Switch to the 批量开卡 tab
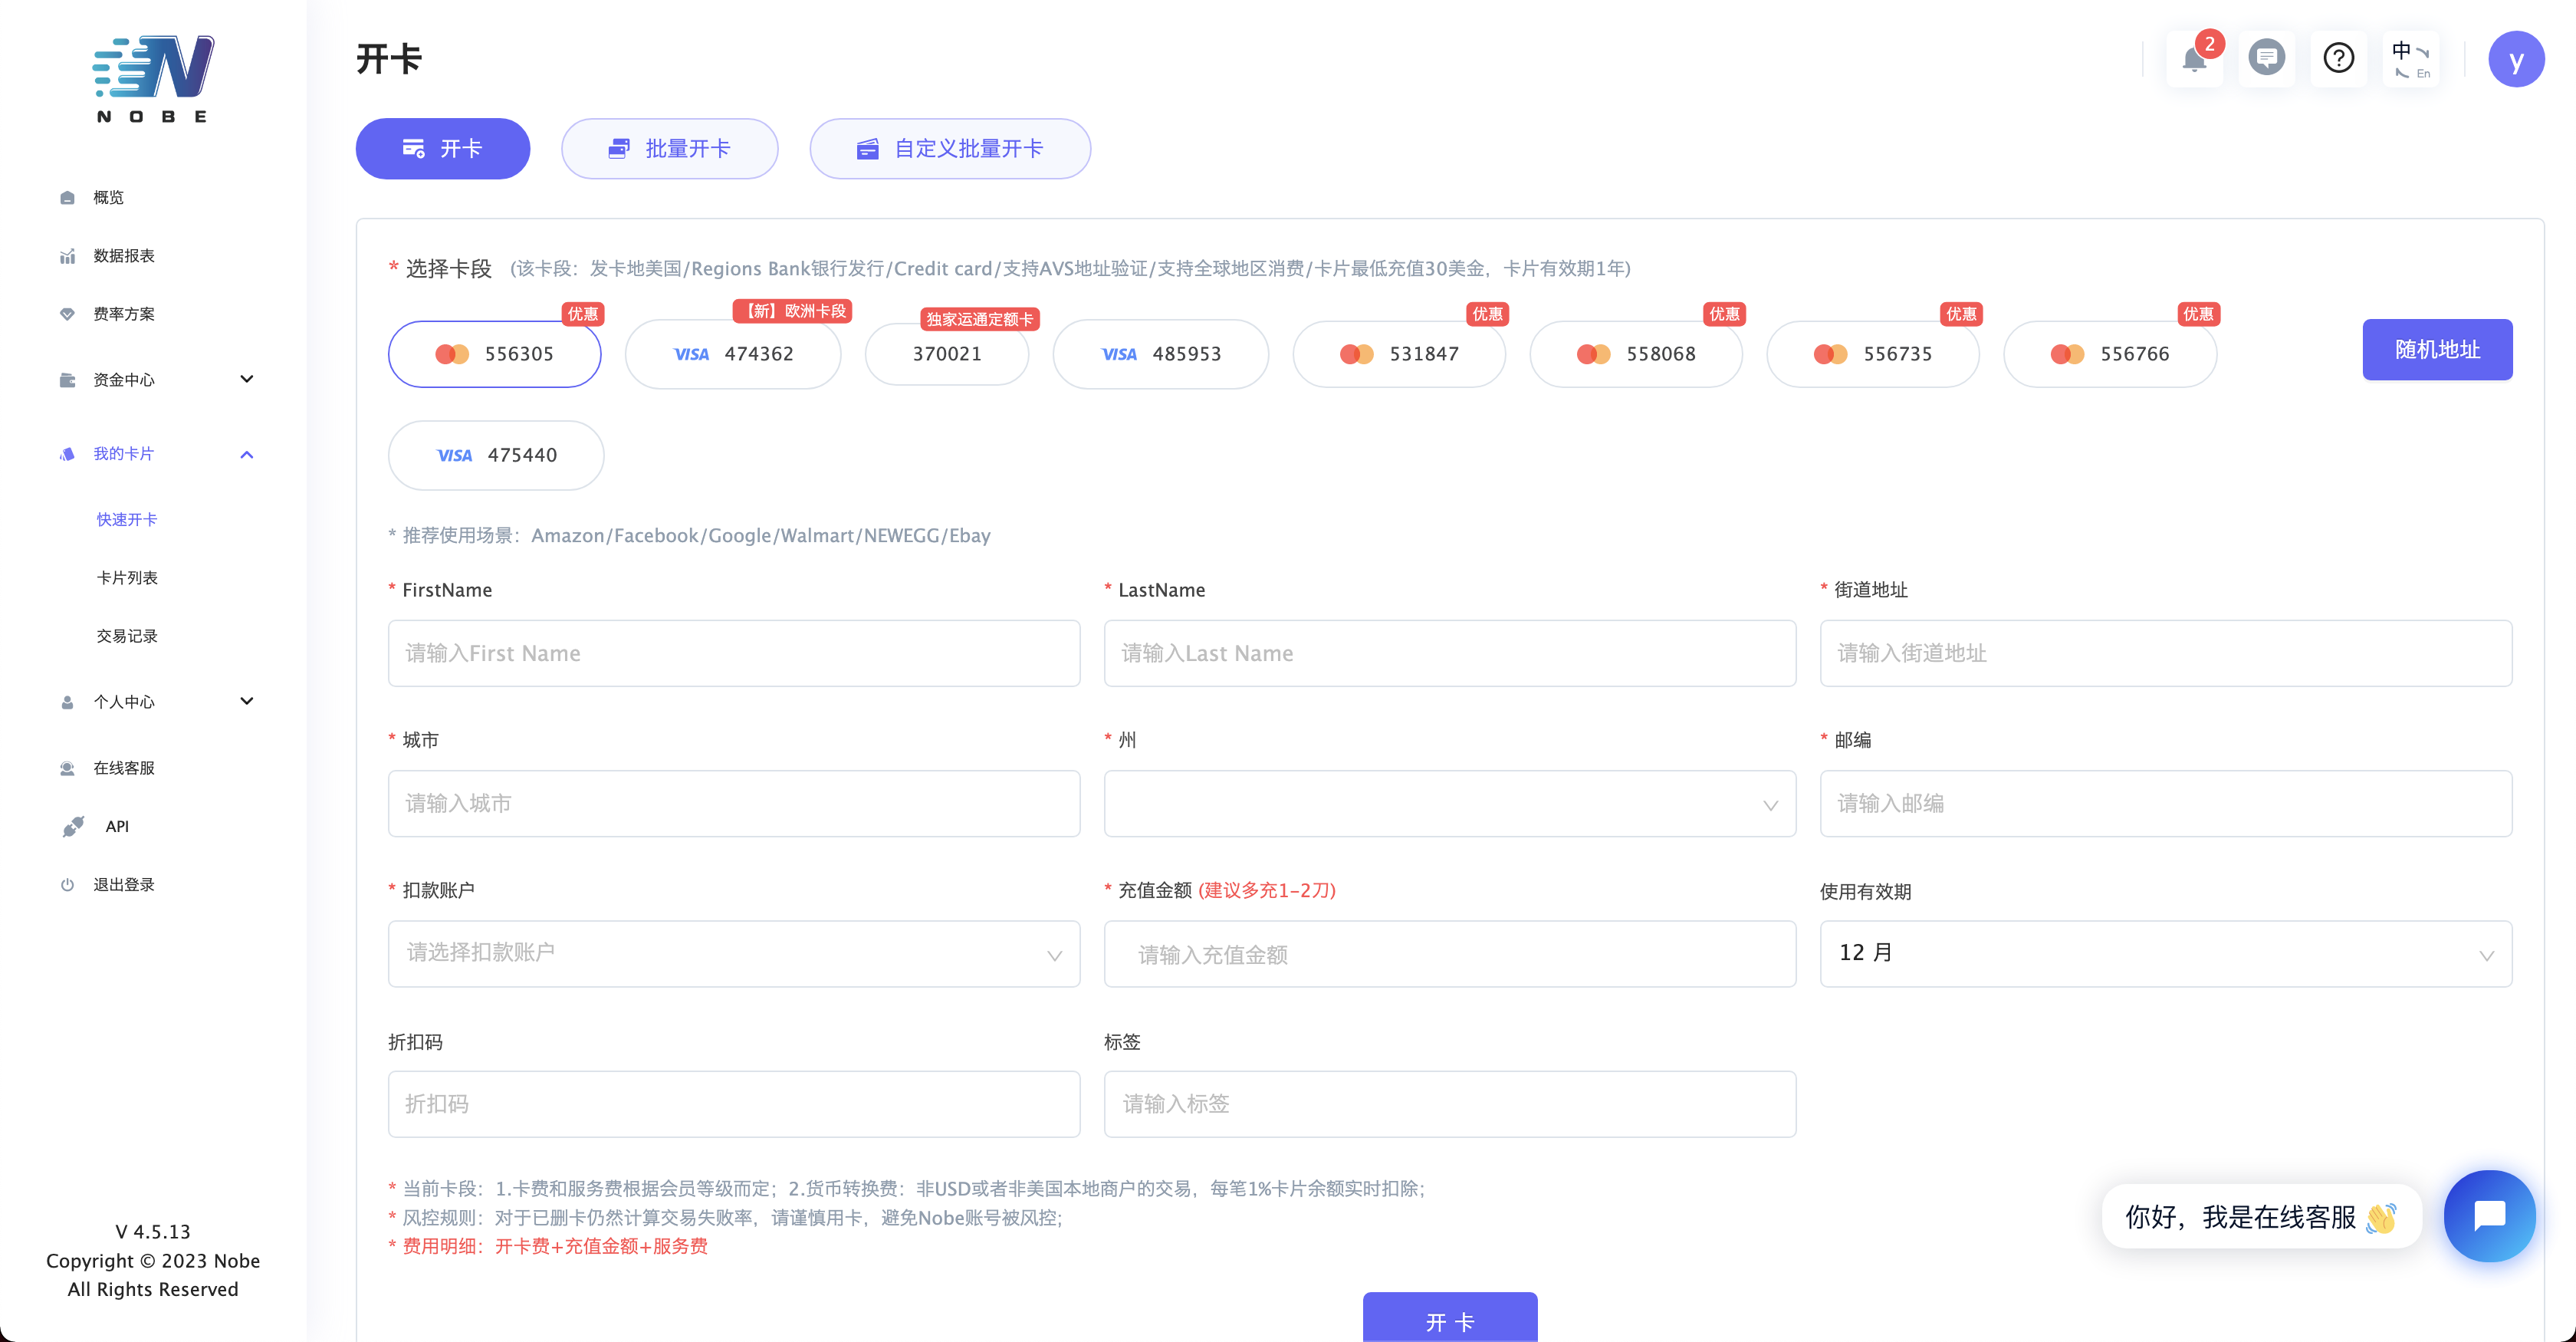 point(669,149)
